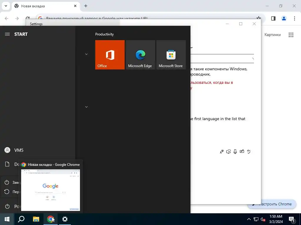Collapse the first tile group chevron in Start

[86, 54]
